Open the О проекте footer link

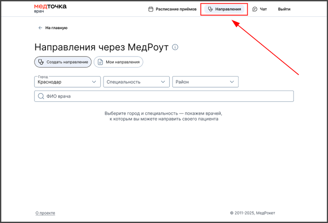(x=45, y=213)
